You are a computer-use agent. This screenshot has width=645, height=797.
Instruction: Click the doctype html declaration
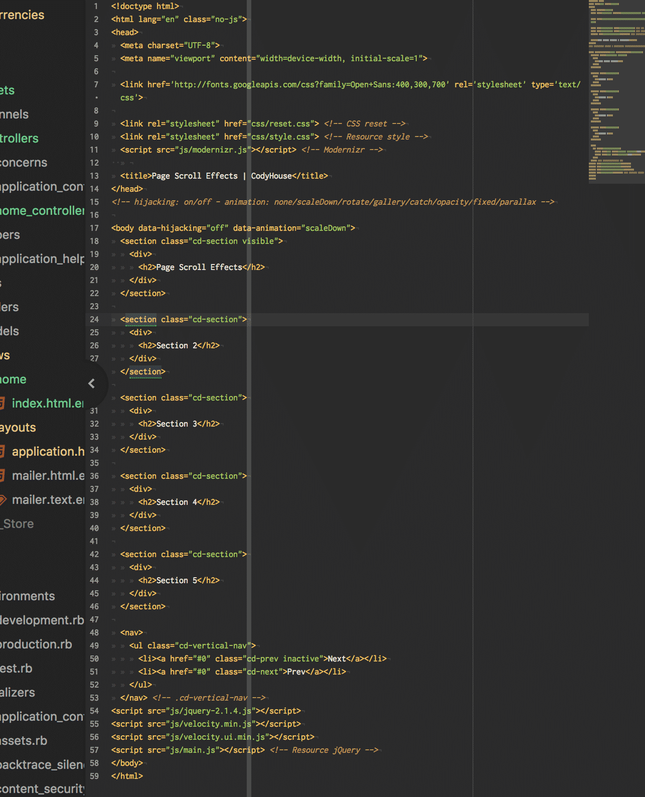coord(145,7)
